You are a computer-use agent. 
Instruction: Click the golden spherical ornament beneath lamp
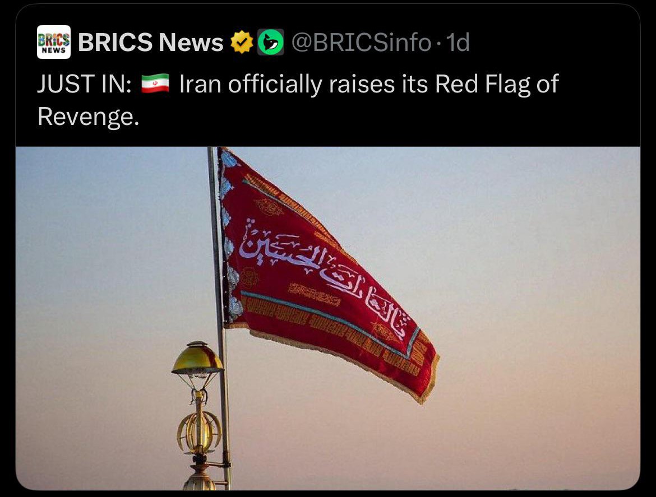coord(199,431)
